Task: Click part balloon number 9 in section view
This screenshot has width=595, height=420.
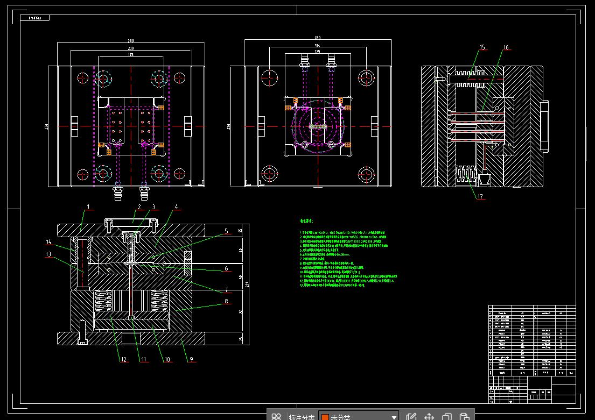Action: point(191,359)
